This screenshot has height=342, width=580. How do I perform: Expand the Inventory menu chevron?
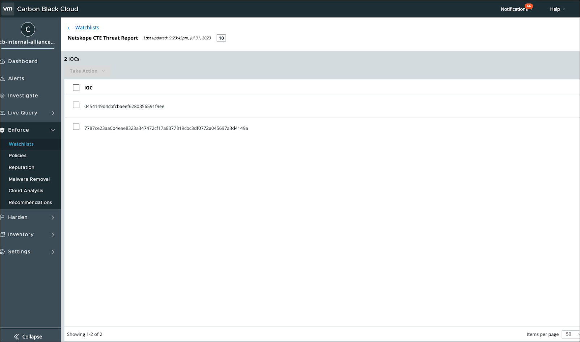[x=53, y=235]
